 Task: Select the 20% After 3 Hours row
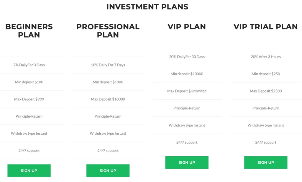coord(265,57)
